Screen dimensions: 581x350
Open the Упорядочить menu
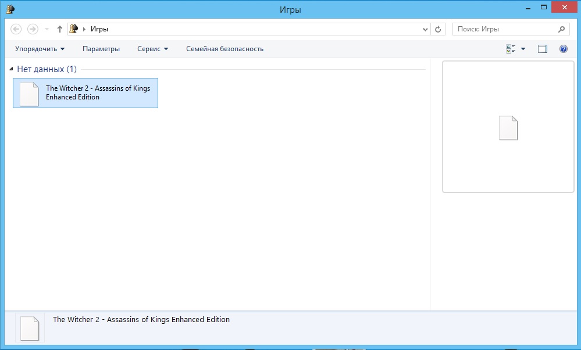[x=40, y=49]
